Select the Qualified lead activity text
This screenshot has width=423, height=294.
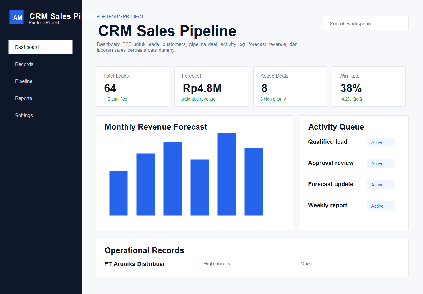click(x=328, y=142)
